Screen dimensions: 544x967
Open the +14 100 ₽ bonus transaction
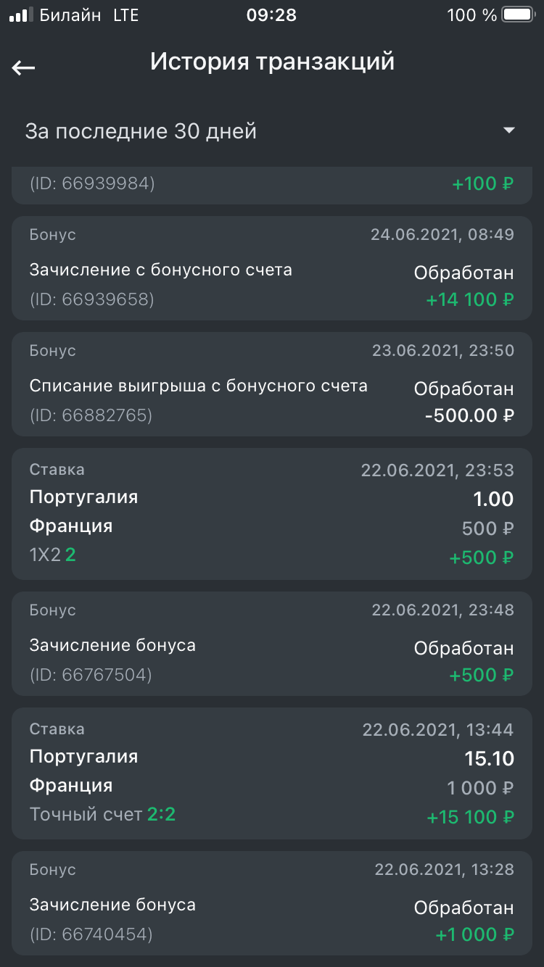(x=272, y=268)
